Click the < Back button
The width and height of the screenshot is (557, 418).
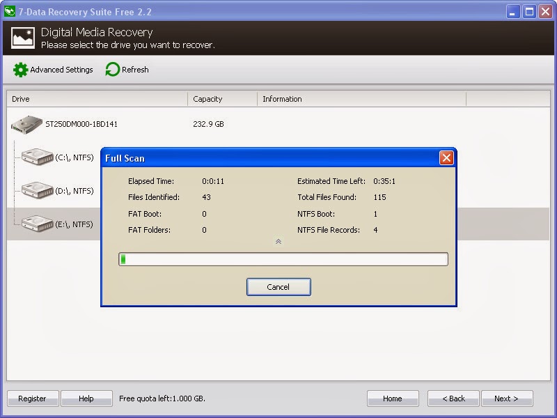[x=453, y=398]
